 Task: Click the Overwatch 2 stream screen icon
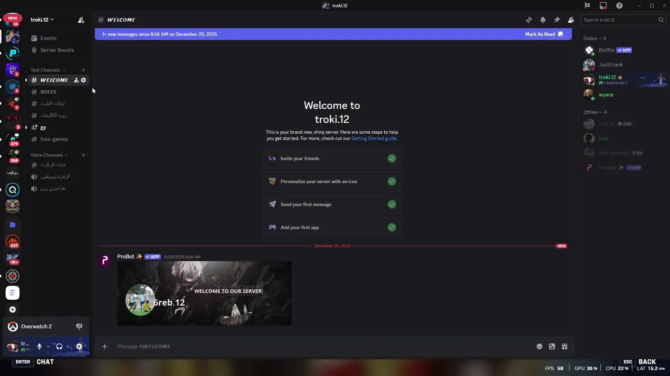click(x=79, y=326)
